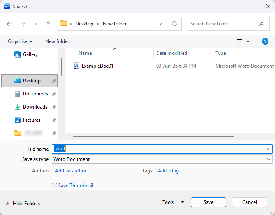Open recent locations chevron dropdown
Image resolution: width=275 pixels, height=215 pixels.
[36, 24]
